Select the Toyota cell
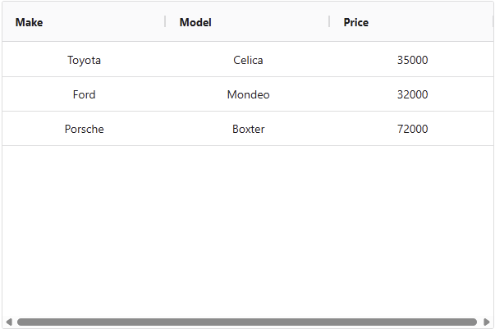The height and width of the screenshot is (329, 495). [84, 60]
